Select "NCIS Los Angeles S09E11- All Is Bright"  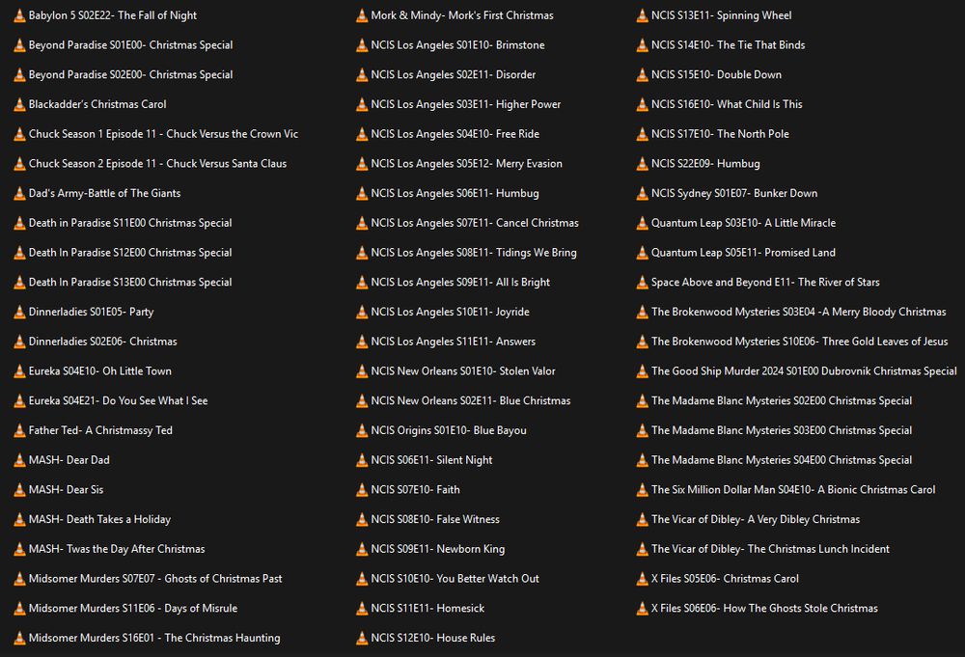click(460, 283)
